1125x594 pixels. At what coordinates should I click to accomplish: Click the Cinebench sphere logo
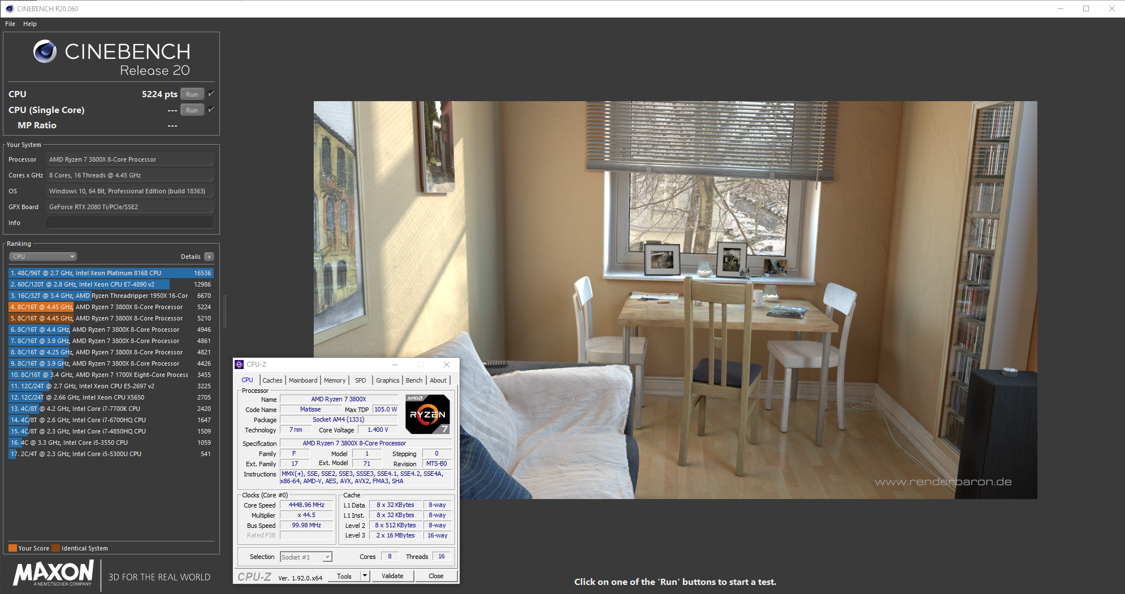[x=45, y=51]
